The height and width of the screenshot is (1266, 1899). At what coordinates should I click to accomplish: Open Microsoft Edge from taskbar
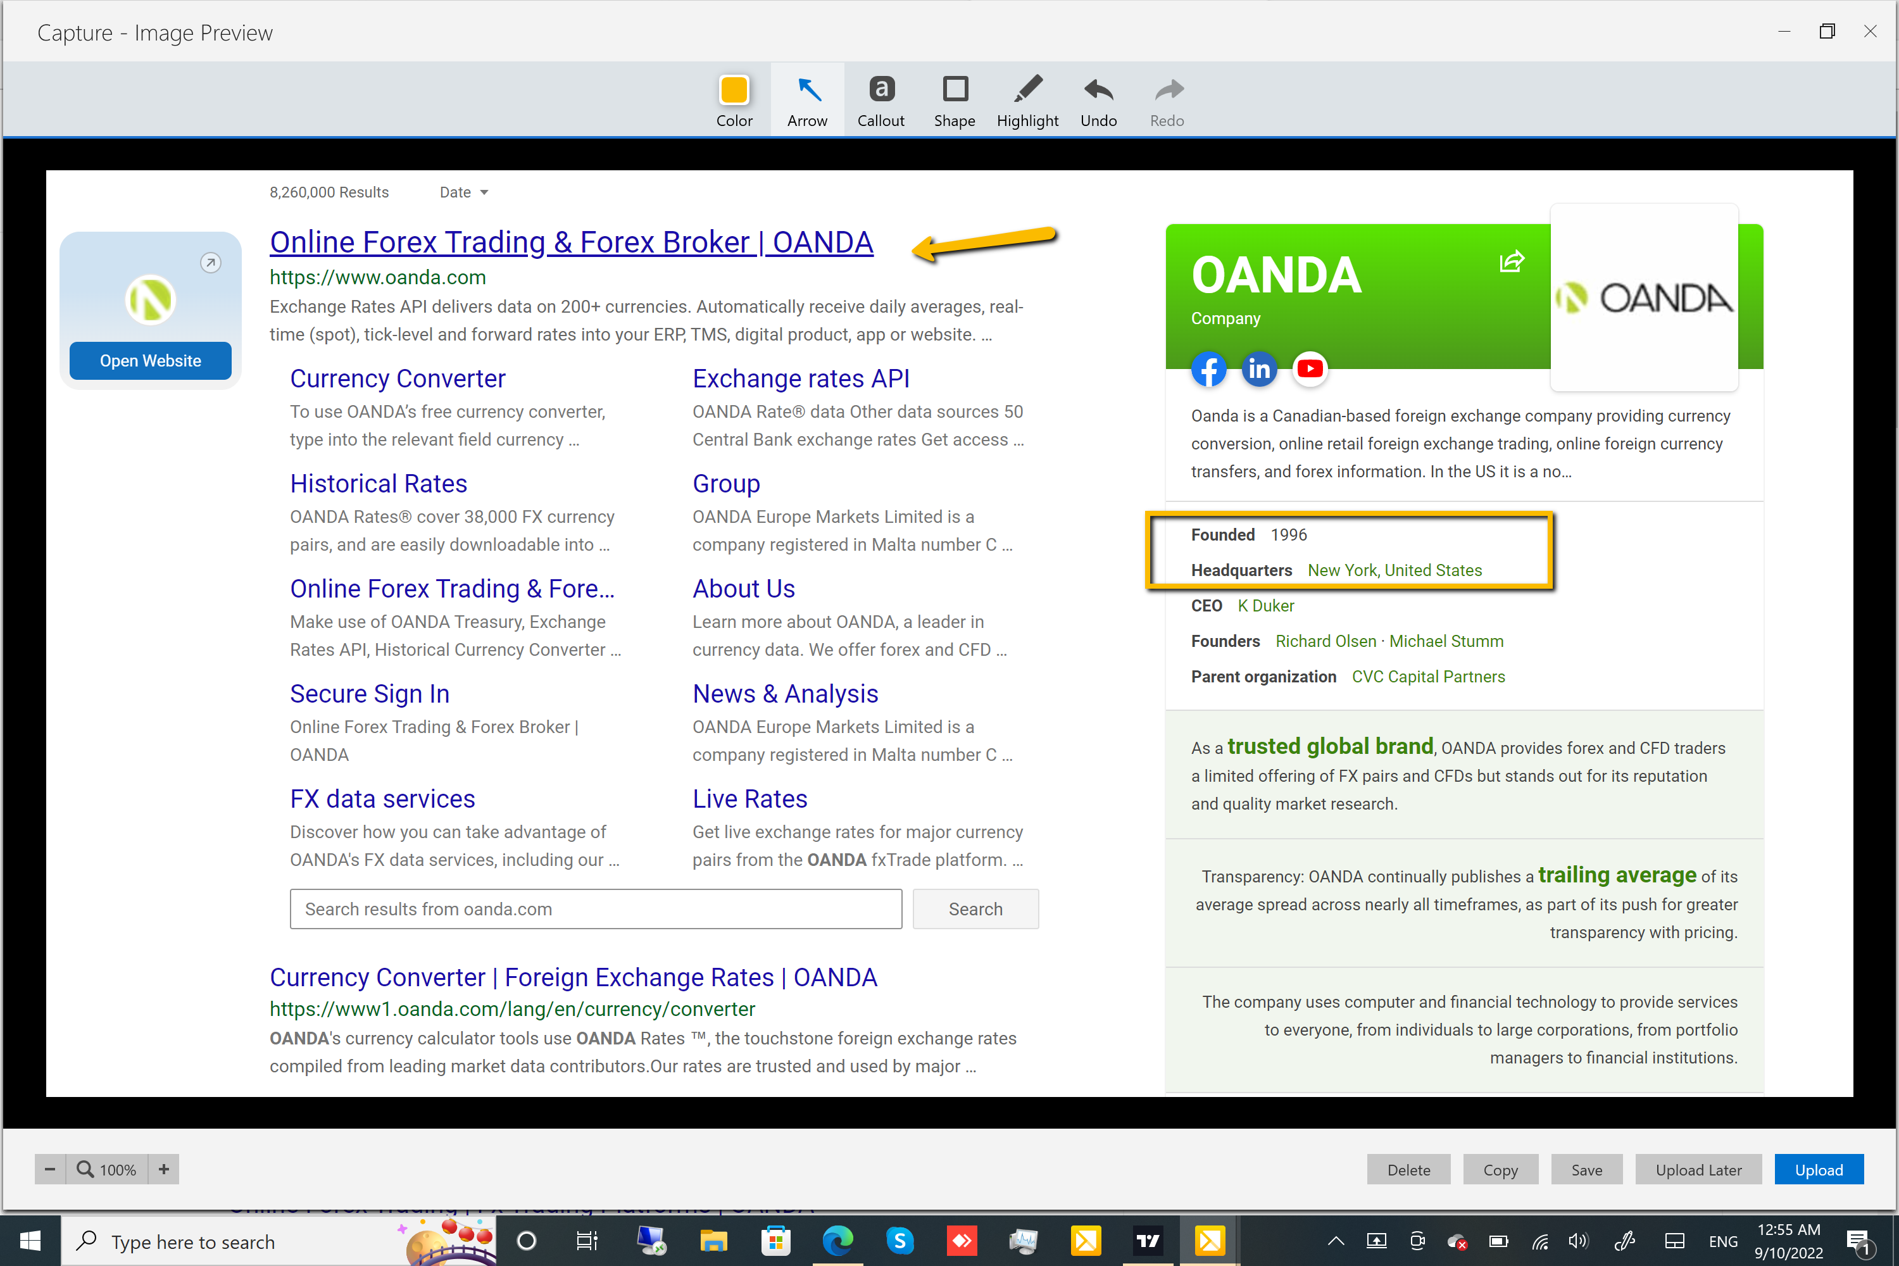837,1241
